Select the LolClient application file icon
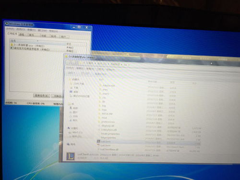This screenshot has width=240, height=180. pos(98,142)
